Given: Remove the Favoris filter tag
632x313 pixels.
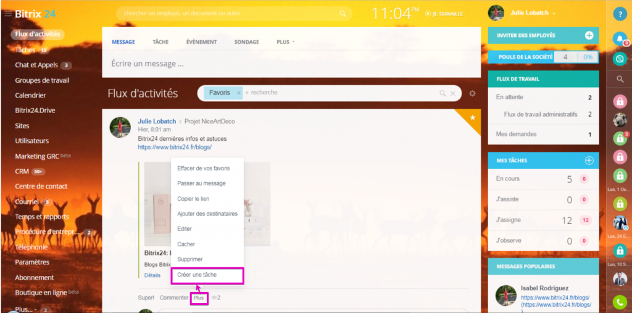Looking at the screenshot, I should pos(238,93).
